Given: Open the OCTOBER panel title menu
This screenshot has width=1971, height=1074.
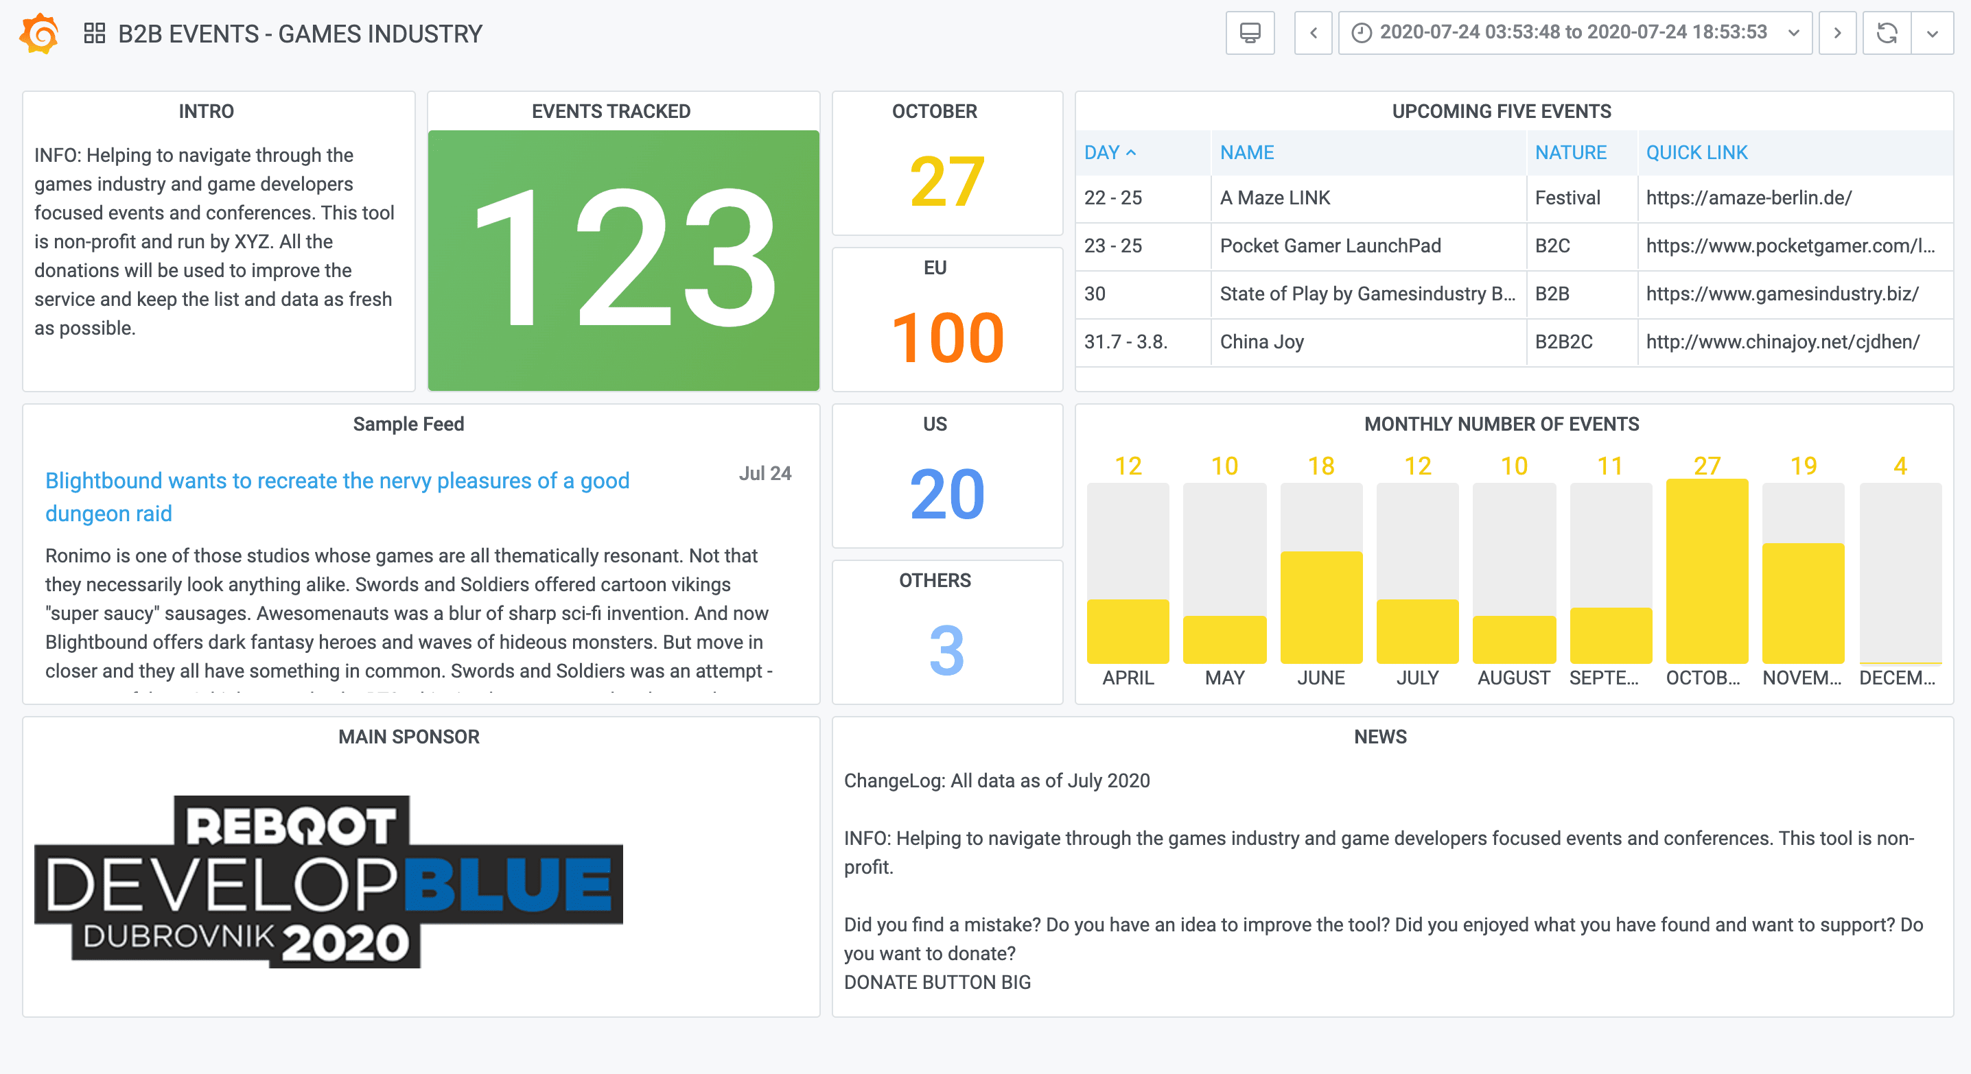Looking at the screenshot, I should (934, 112).
